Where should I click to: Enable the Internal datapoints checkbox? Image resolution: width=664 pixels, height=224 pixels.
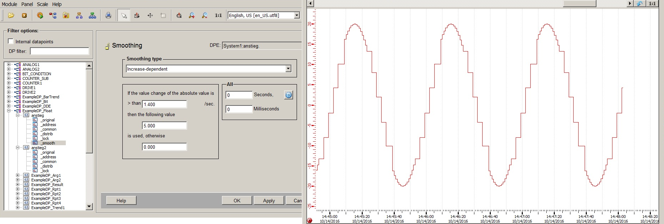pos(11,41)
